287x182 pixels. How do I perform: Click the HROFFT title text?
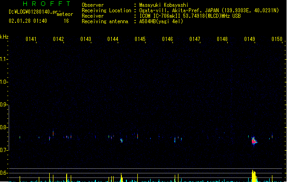point(47,4)
